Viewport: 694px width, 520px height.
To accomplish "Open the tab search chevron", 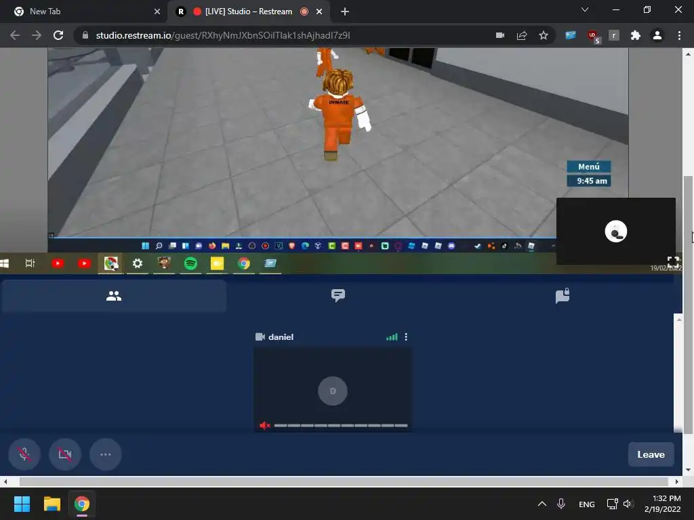I will (x=585, y=9).
